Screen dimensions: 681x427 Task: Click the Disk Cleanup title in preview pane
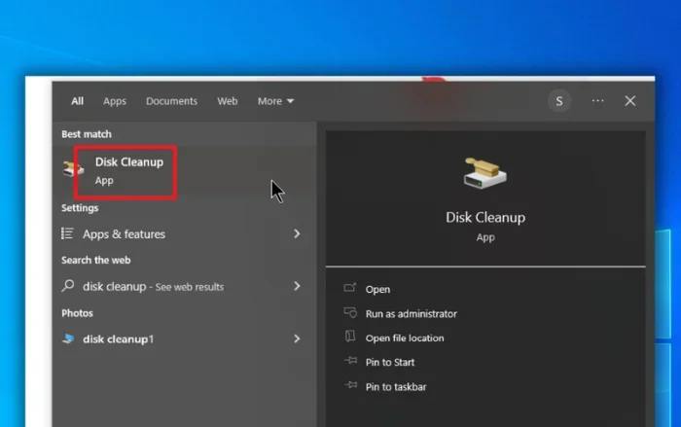click(x=485, y=217)
